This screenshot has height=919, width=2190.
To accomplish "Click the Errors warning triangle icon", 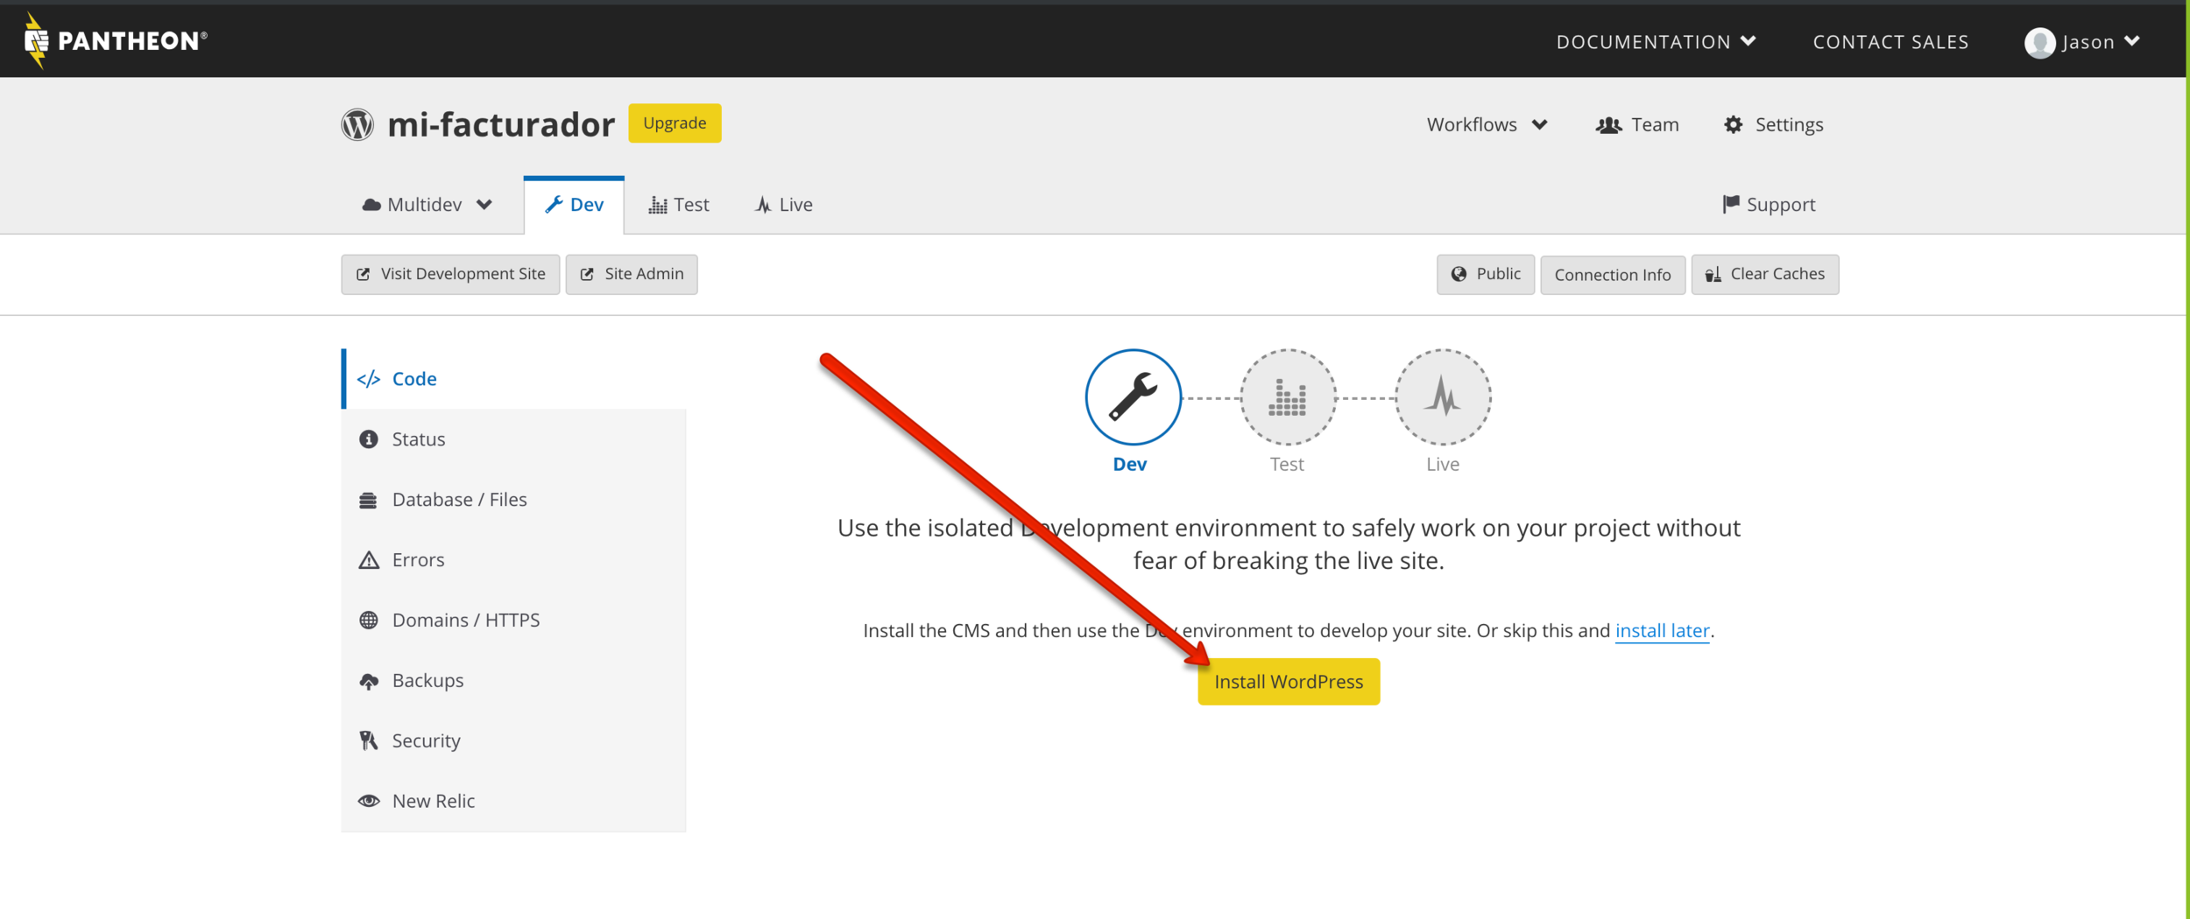I will tap(369, 560).
